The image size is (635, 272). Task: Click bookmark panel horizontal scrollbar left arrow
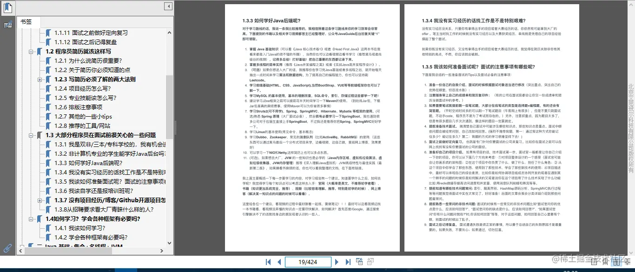click(x=21, y=251)
